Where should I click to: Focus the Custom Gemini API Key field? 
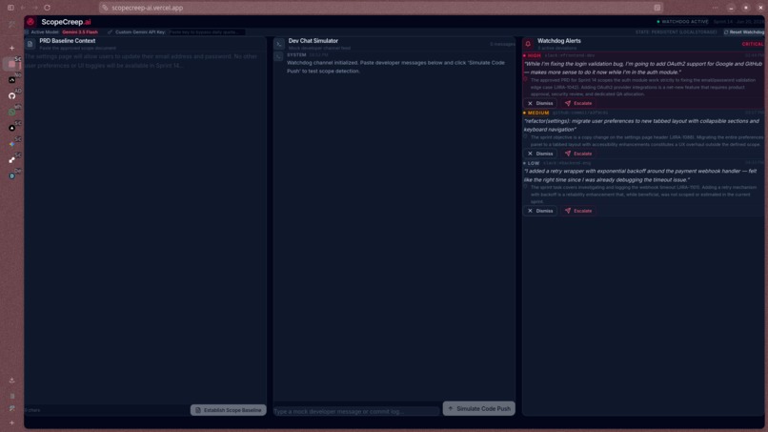(x=206, y=32)
